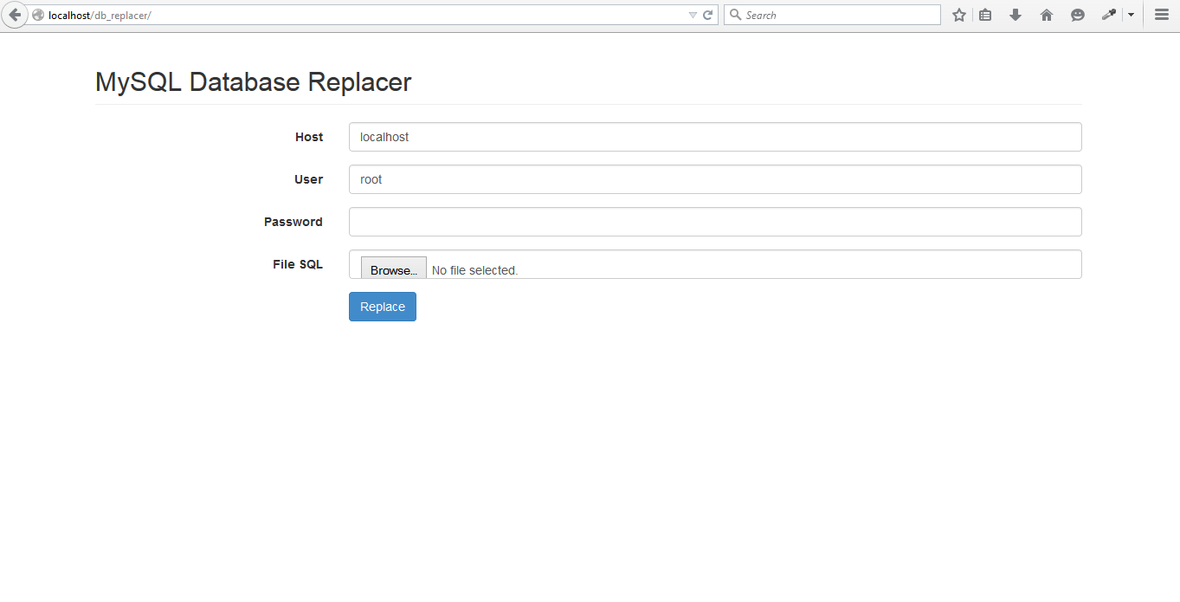Click the Host field showing localhost

coord(714,136)
